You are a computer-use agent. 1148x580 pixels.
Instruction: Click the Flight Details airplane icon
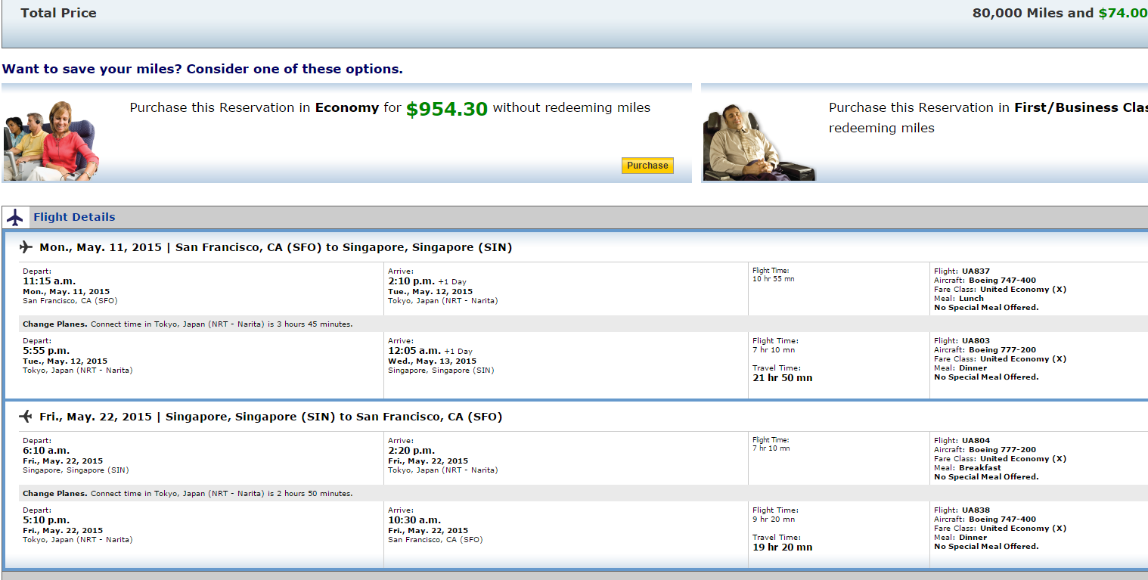point(15,218)
